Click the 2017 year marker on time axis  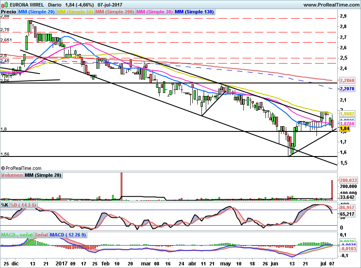[x=62, y=263]
